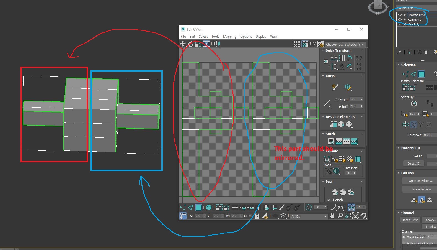Select the Scale tool in the UV editor
This screenshot has height=250, width=437.
point(198,44)
